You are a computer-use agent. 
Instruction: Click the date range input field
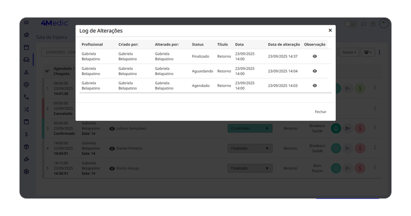click(59, 52)
